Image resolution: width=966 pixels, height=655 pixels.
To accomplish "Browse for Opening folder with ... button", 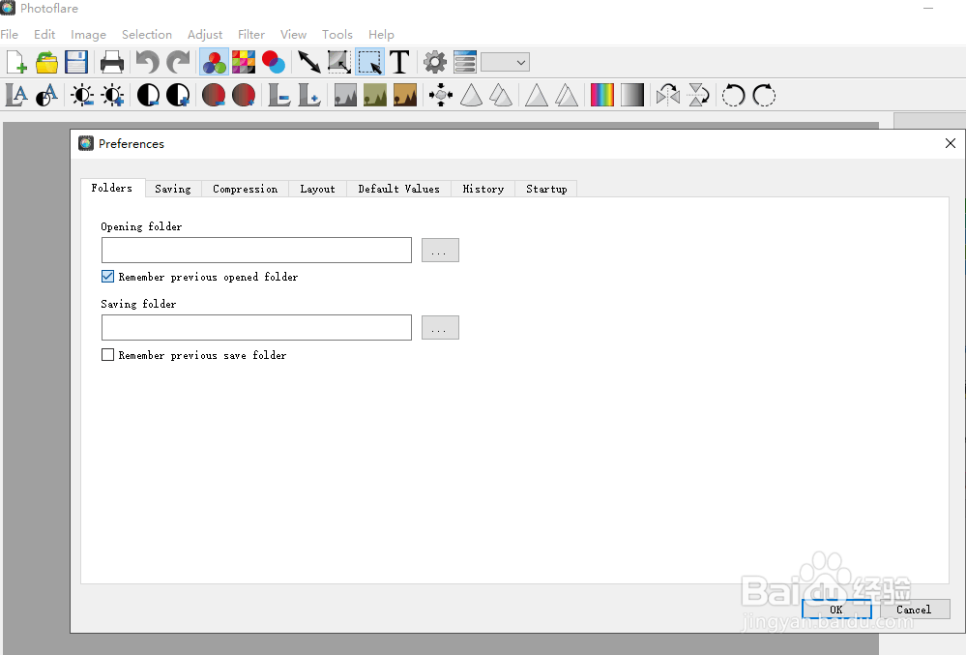I will (x=440, y=251).
